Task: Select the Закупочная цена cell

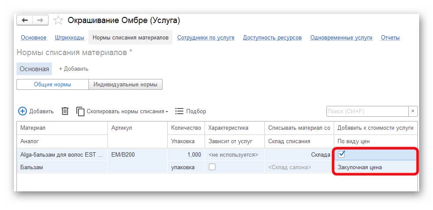Action: click(375, 167)
